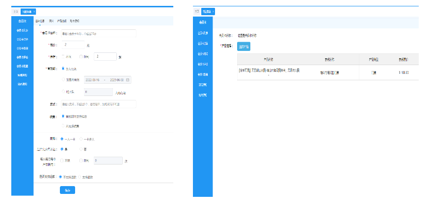Image resolution: width=432 pixels, height=213 pixels.
Task: Click the 售价 price input field
Action: pos(73,45)
